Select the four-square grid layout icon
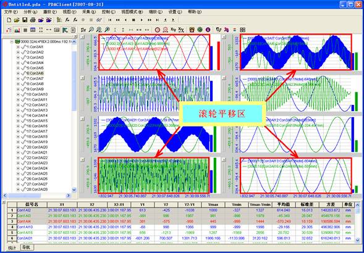The height and width of the screenshot is (253, 364). coord(243,30)
